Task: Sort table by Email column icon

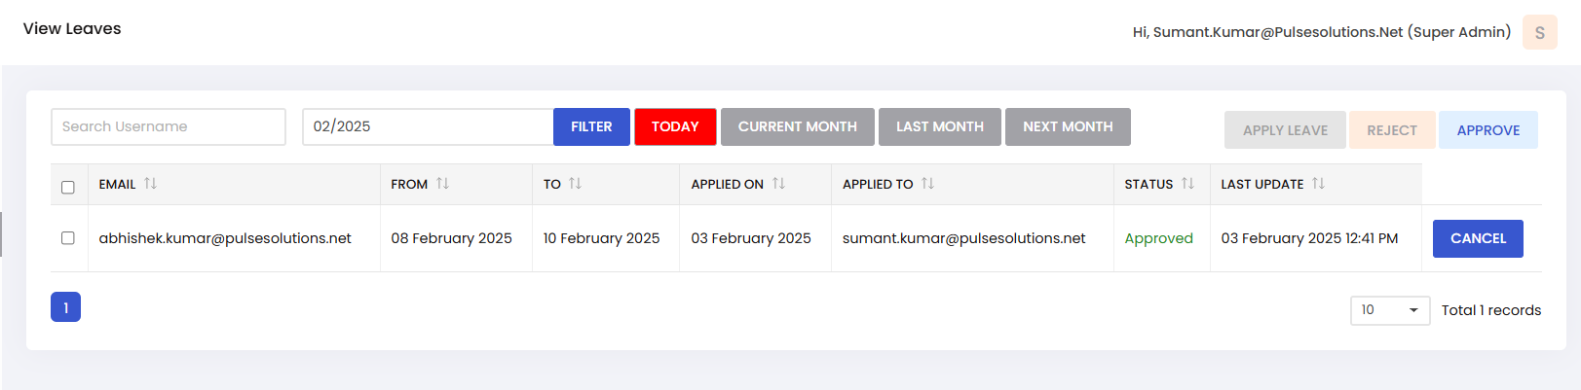Action: (150, 184)
